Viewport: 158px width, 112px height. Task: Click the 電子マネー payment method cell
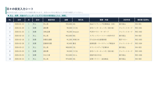[127, 40]
